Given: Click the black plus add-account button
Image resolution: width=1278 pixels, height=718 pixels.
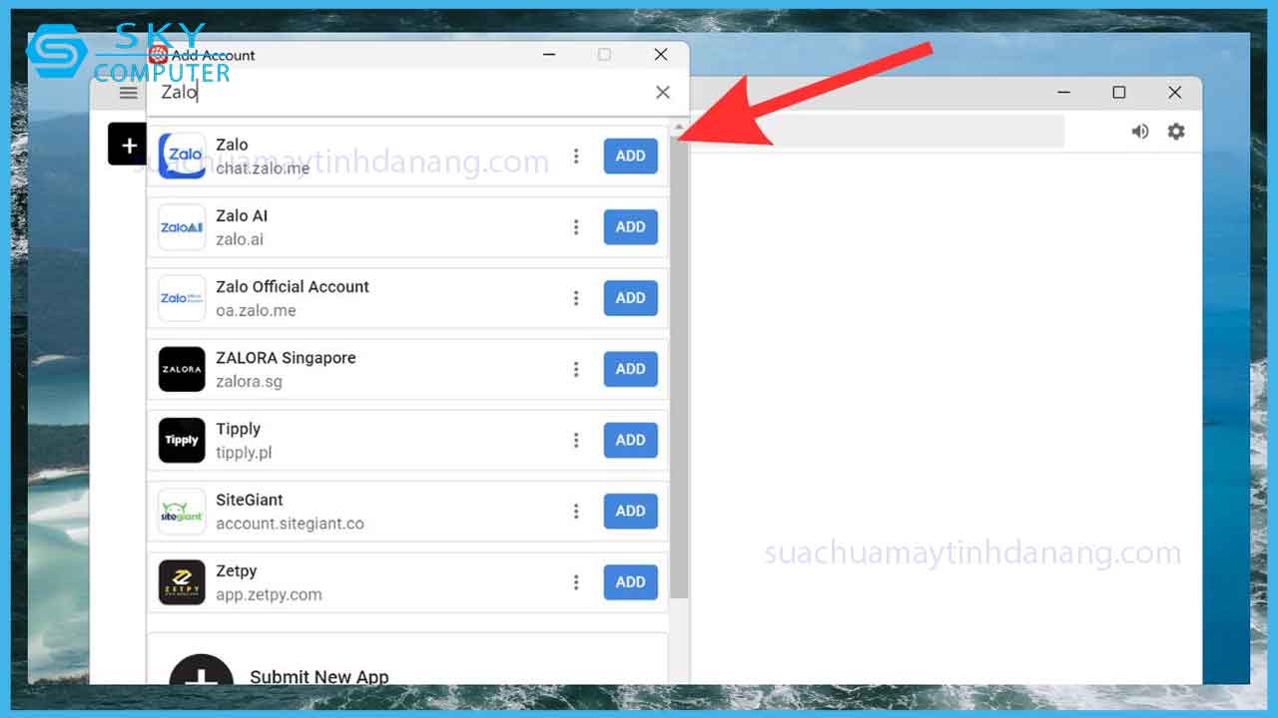Looking at the screenshot, I should point(128,145).
